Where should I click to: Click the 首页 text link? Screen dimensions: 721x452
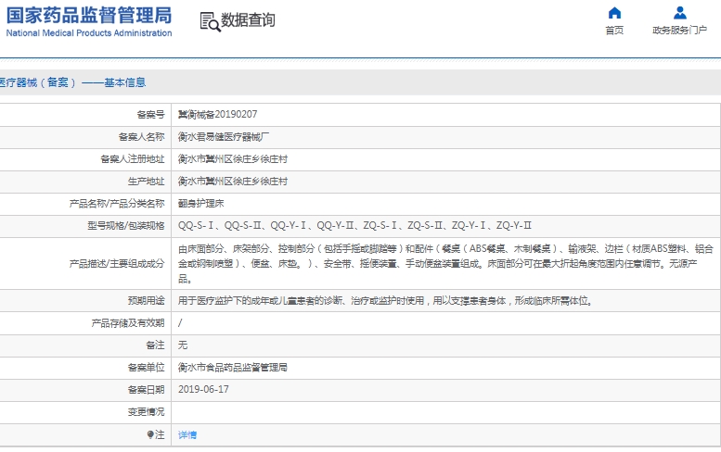pyautogui.click(x=614, y=31)
